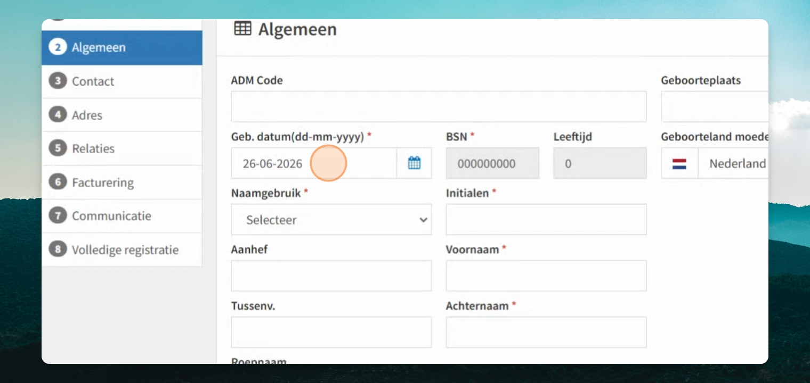Select step 8 numbered circle icon
This screenshot has height=383, width=810.
click(x=58, y=249)
